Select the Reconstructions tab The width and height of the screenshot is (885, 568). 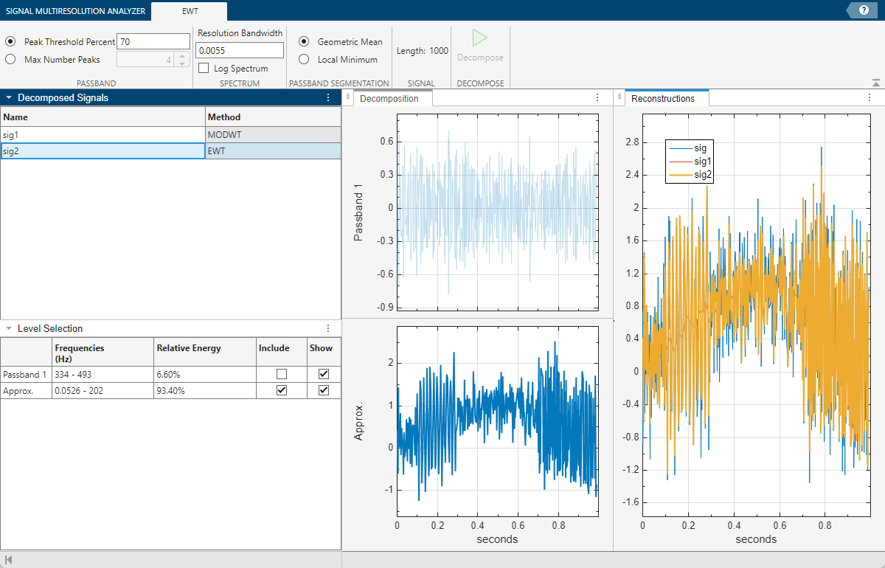click(x=666, y=97)
